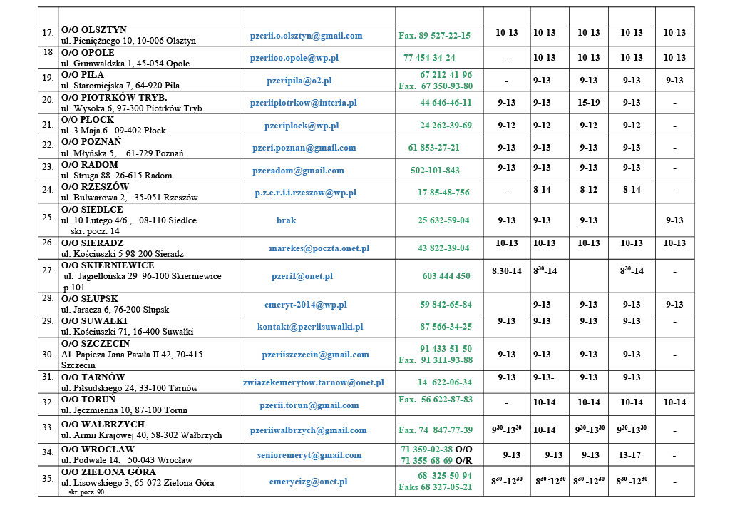Screen dimensions: 730x518
Task: Open emerycizg@onet.pl email link
Action: 308,482
